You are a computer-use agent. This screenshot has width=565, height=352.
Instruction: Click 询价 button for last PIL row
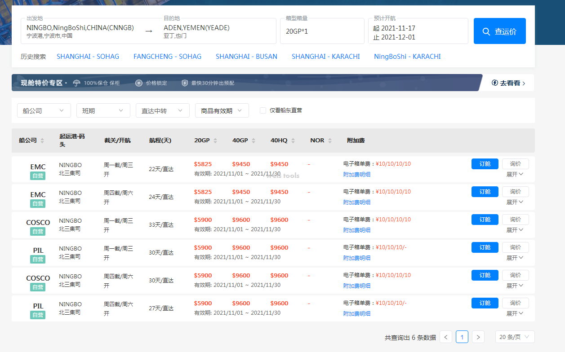tap(515, 303)
